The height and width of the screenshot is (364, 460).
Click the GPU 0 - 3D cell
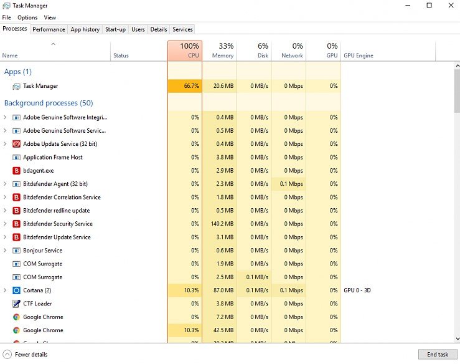tap(357, 290)
